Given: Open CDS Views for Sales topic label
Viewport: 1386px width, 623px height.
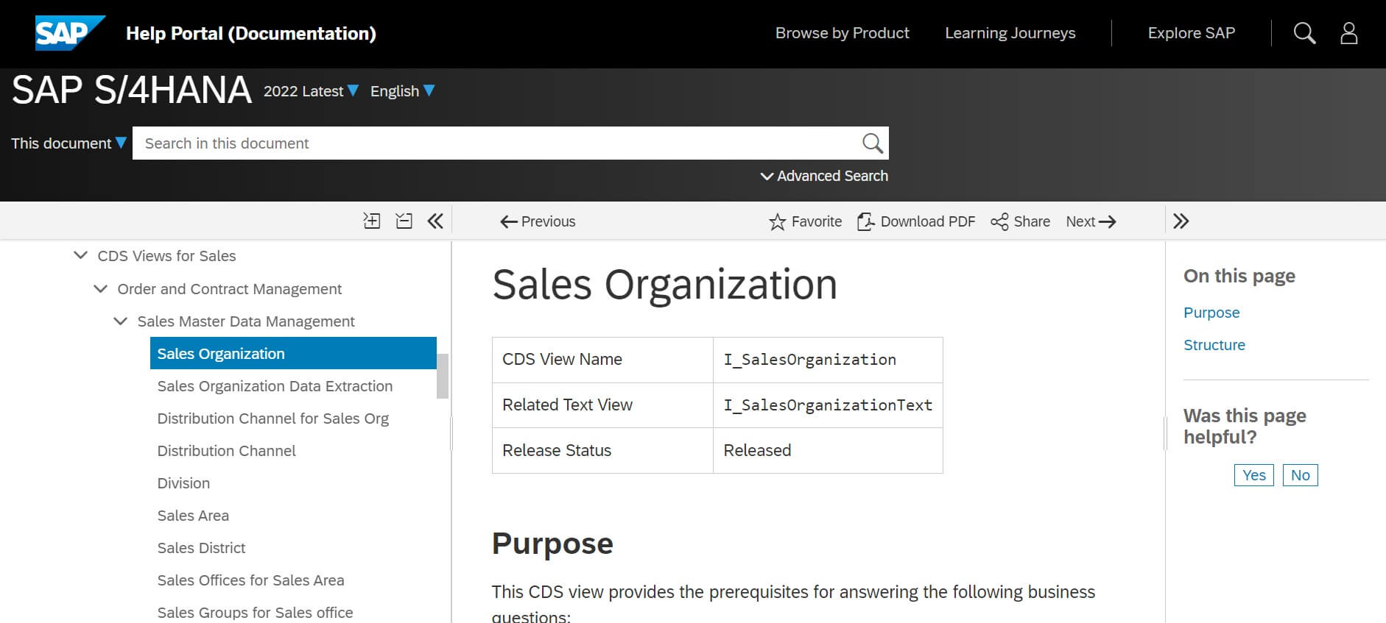Looking at the screenshot, I should coord(166,255).
